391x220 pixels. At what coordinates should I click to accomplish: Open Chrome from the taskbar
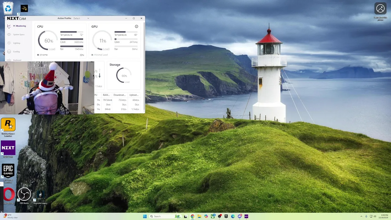(192, 216)
